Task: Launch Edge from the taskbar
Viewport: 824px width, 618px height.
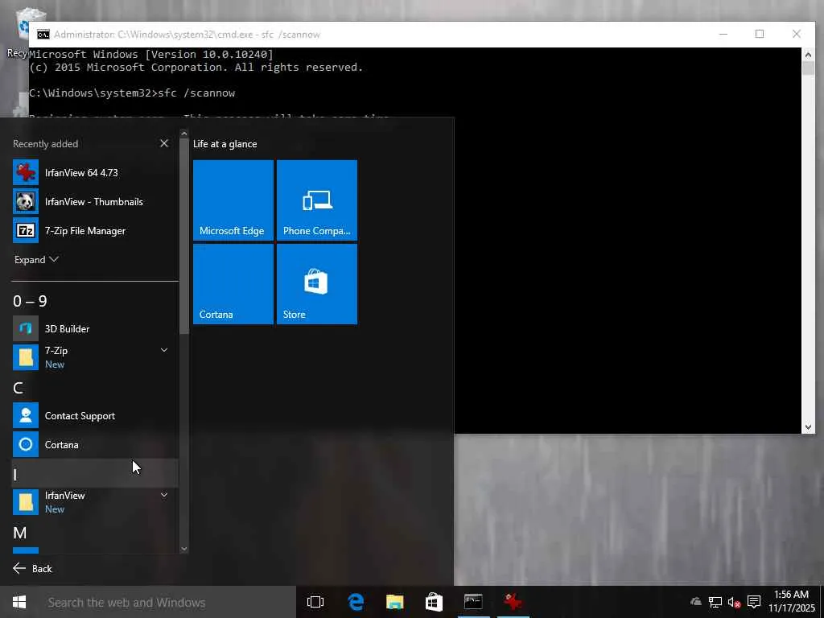Action: 356,602
